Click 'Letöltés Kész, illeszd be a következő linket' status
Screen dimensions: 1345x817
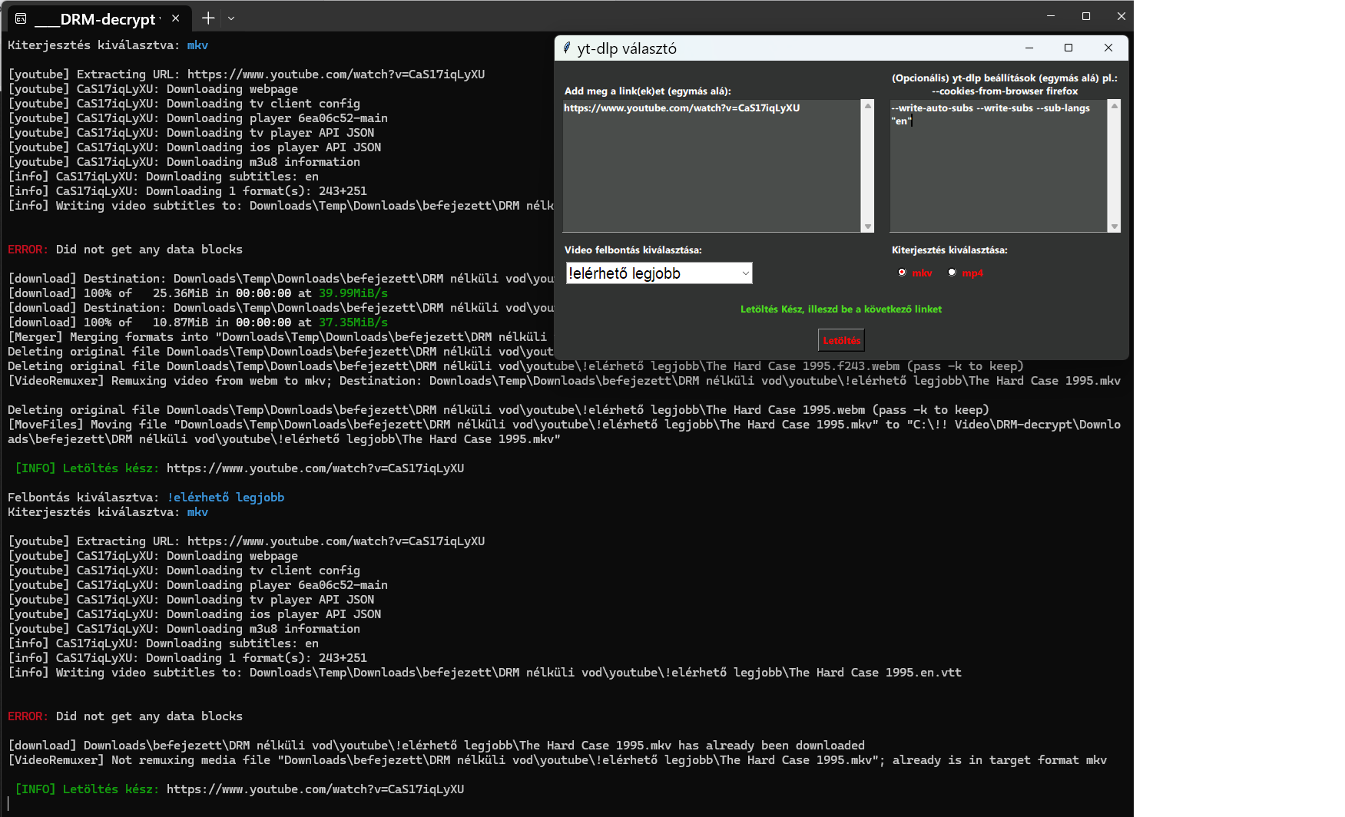tap(841, 309)
